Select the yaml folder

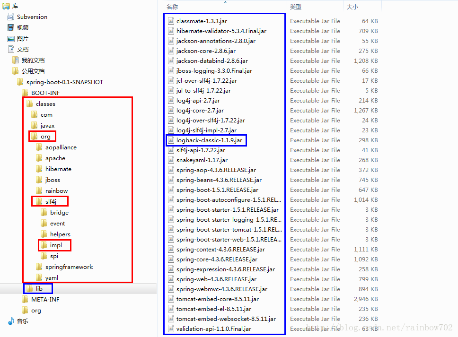pyautogui.click(x=52, y=278)
